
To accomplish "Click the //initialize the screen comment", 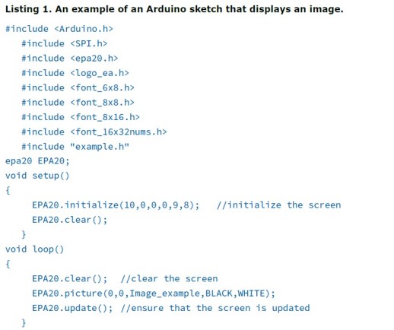I will [279, 205].
